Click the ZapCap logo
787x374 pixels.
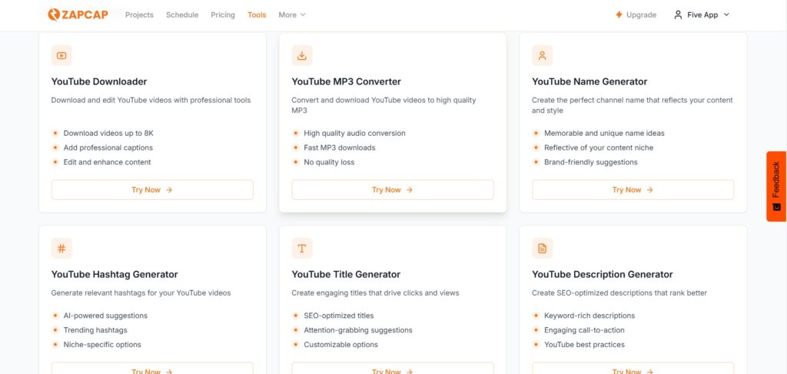click(x=78, y=15)
